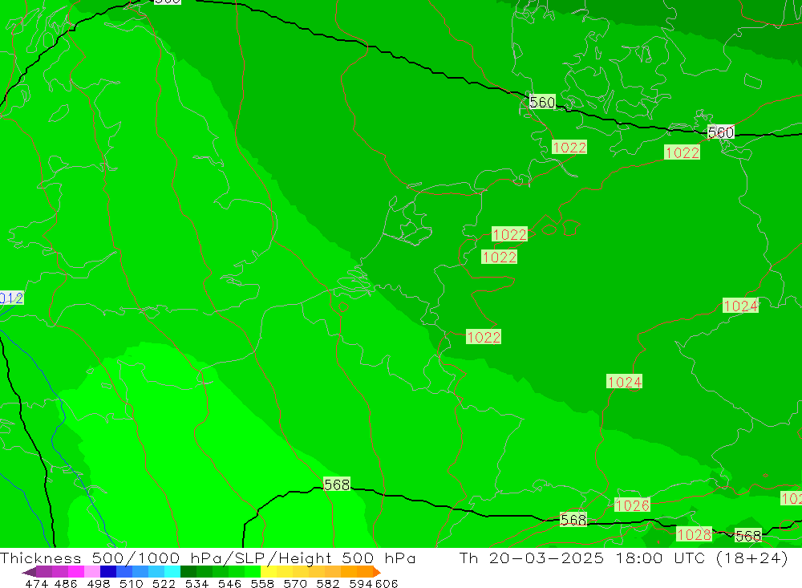Click the cyan swatch above 522

[x=172, y=572]
